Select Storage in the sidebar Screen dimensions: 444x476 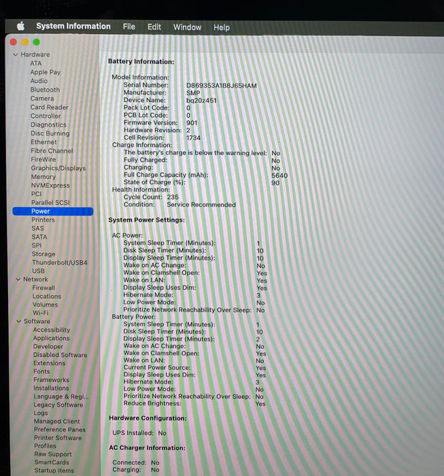pyautogui.click(x=44, y=254)
